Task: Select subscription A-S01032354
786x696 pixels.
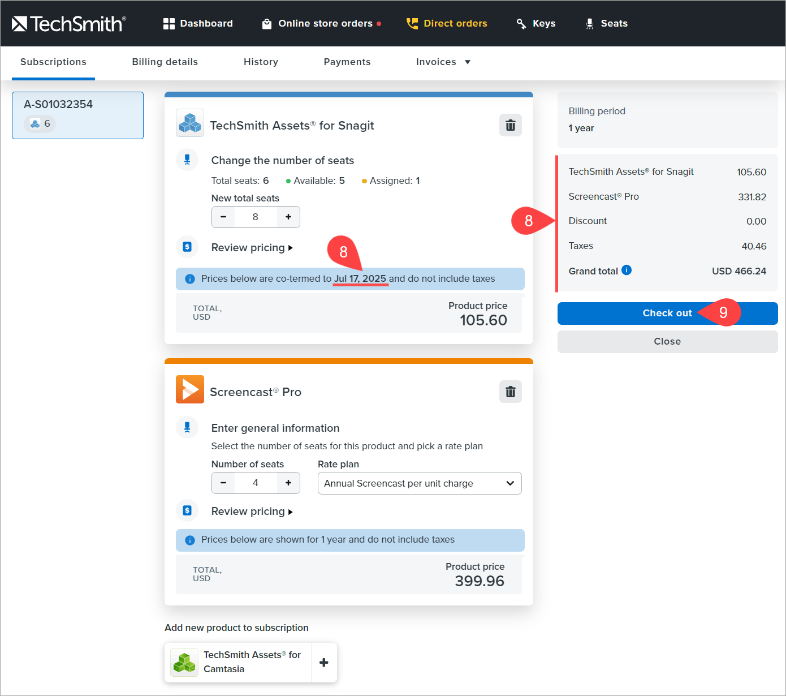Action: click(77, 115)
